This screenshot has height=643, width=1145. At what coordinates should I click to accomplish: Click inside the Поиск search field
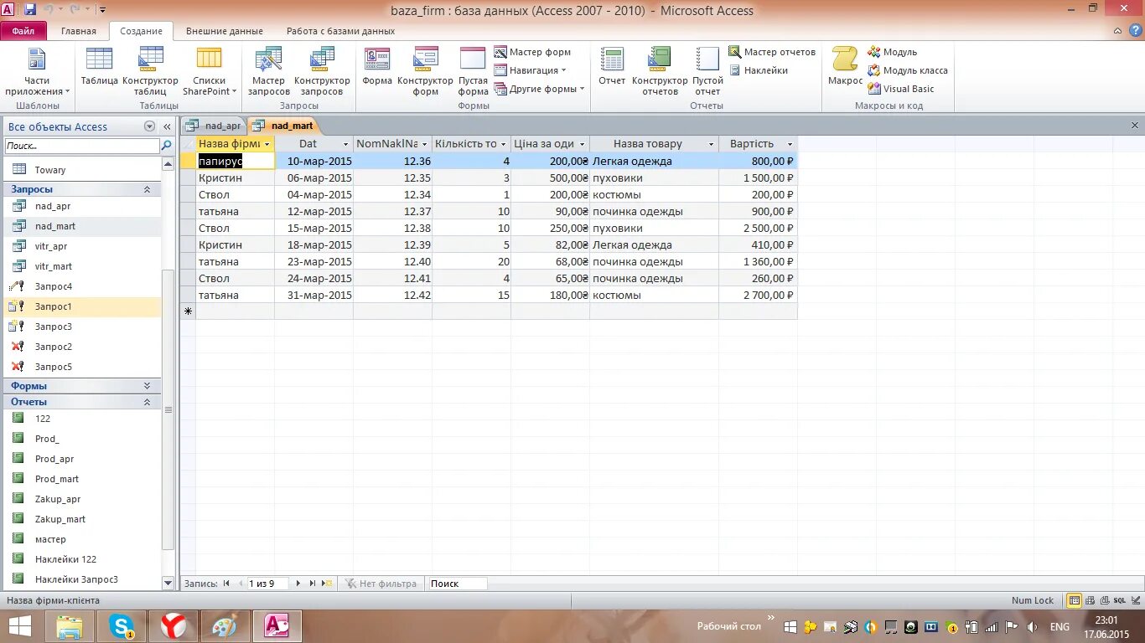457,583
